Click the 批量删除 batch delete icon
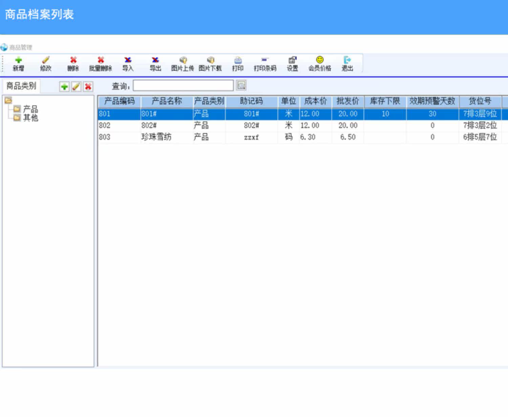The image size is (508, 417). tap(101, 60)
